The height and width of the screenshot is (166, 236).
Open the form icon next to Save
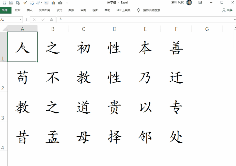[11, 3]
